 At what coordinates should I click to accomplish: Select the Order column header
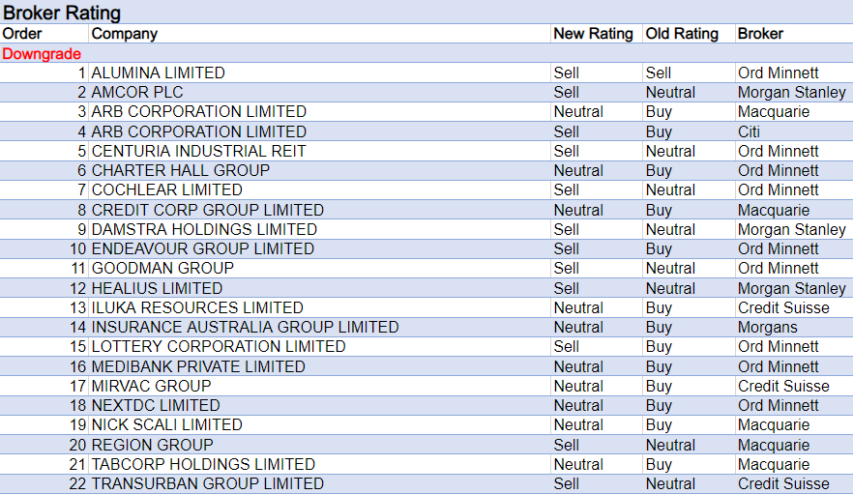coord(23,34)
